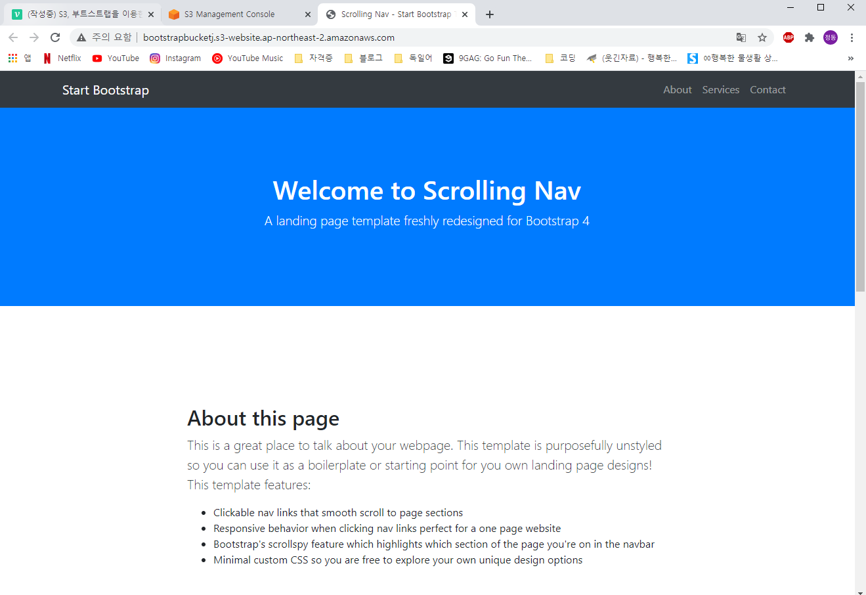Image resolution: width=866 pixels, height=595 pixels.
Task: Open the Adblock Plus extension icon
Action: [x=789, y=37]
